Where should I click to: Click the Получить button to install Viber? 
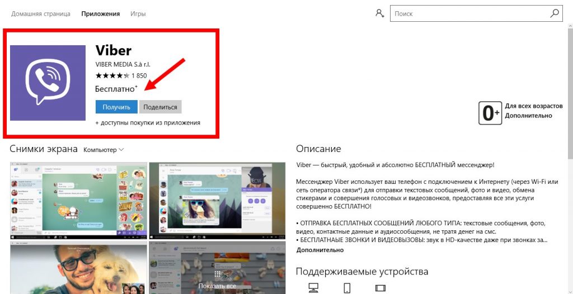116,107
